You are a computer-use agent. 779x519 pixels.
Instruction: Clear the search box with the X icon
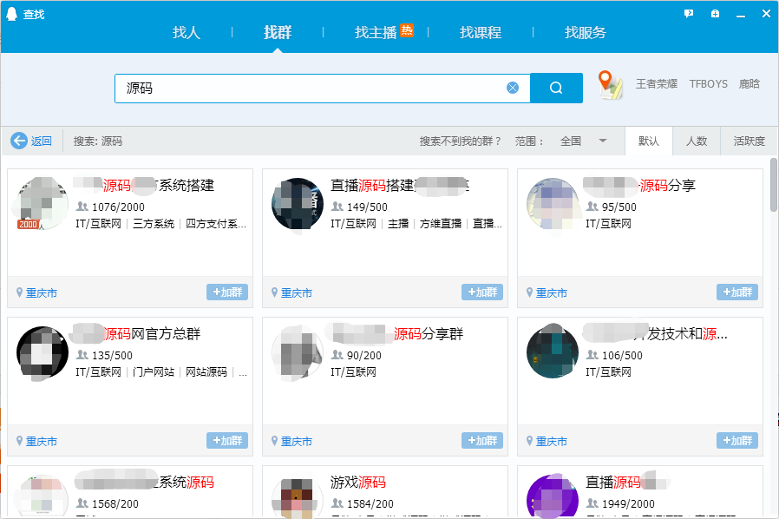point(513,88)
